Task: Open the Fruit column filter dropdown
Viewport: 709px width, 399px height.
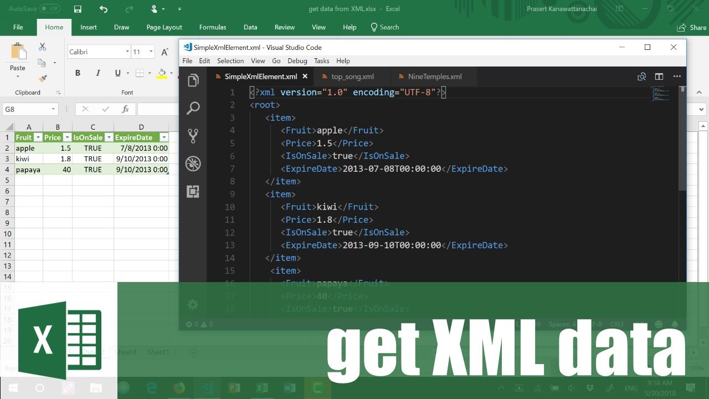Action: (x=38, y=137)
